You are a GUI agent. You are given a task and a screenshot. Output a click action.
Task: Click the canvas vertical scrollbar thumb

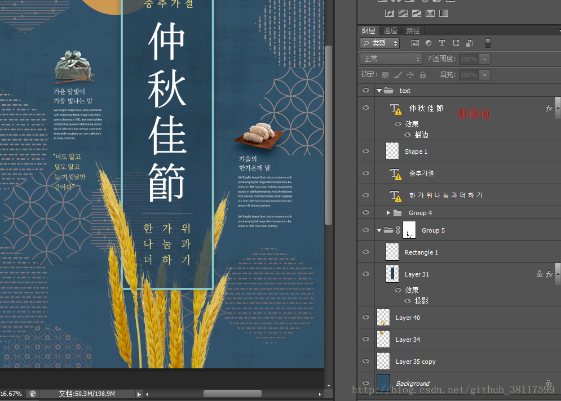tap(329, 135)
